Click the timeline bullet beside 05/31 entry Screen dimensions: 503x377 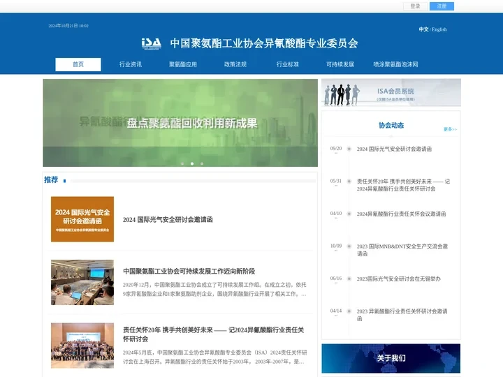349,181
